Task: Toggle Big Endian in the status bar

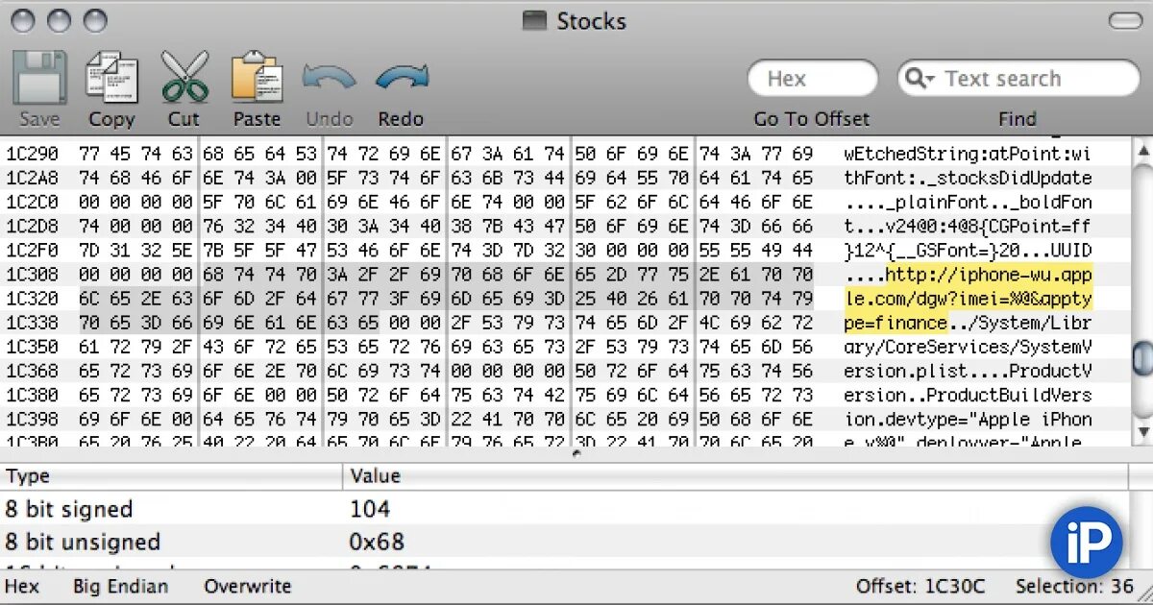Action: [120, 586]
